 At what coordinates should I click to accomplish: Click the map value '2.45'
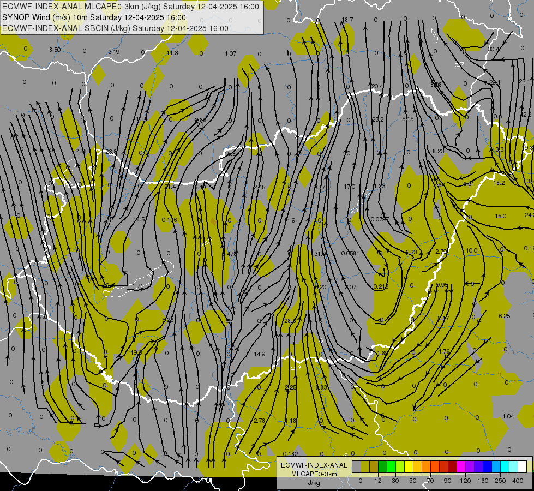259,187
